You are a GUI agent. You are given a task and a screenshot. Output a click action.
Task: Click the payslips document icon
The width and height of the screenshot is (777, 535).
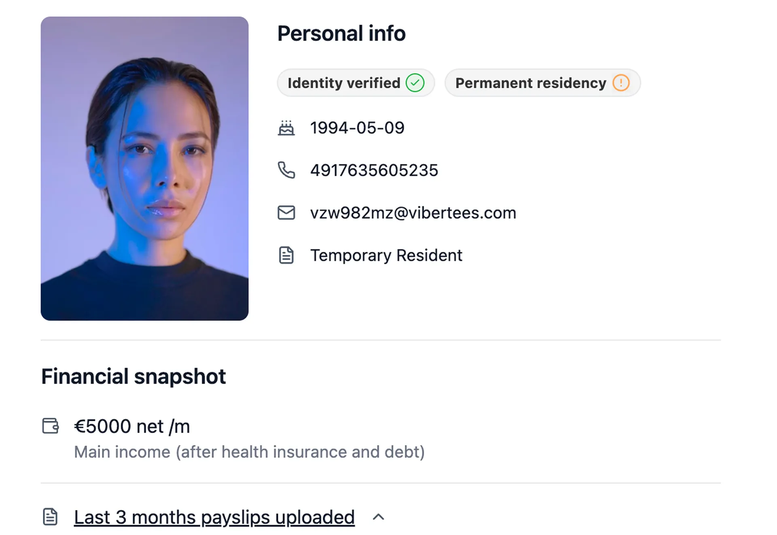(x=50, y=517)
